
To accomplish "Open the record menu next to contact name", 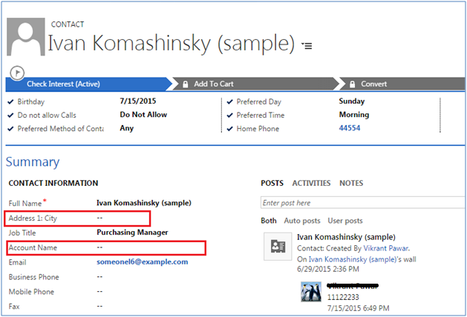I will 307,45.
